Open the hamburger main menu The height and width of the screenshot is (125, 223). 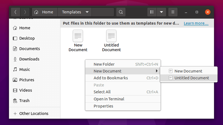[x=173, y=12]
